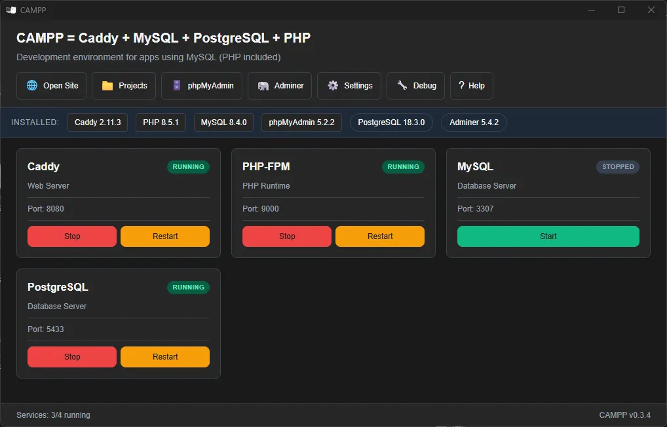Click the folder icon on Projects
667x427 pixels.
107,86
